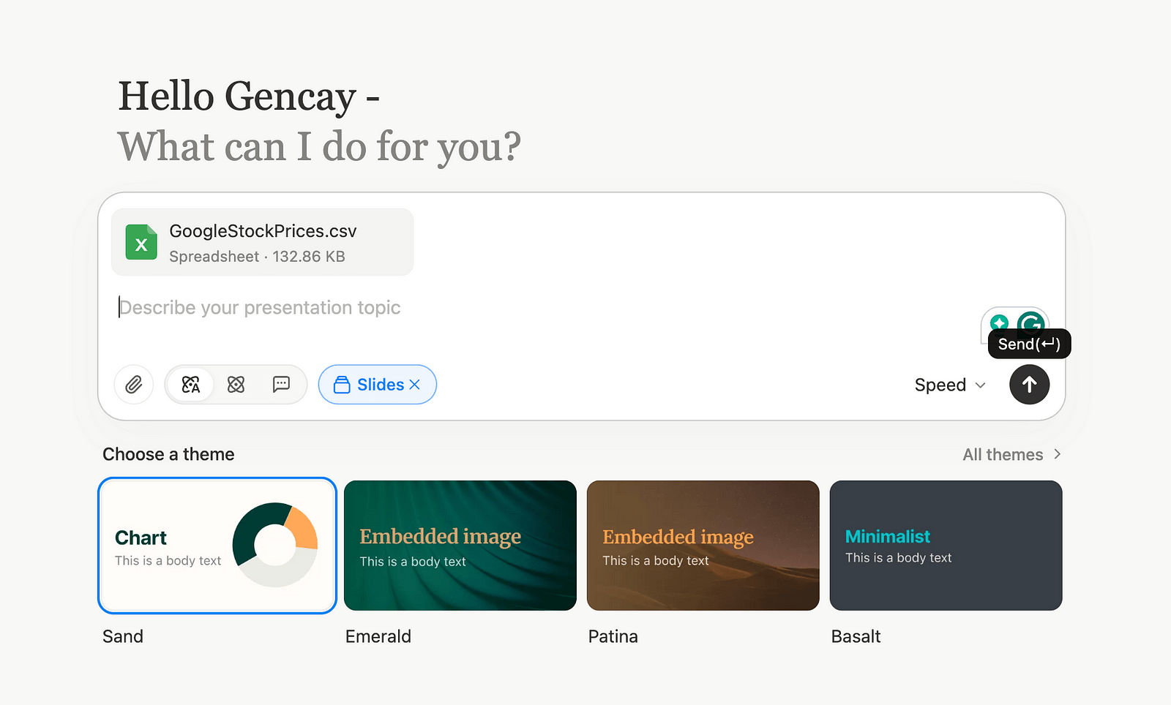Choose the Emerald theme thumbnail

tap(460, 546)
